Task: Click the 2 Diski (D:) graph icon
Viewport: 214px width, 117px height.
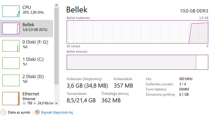Action: tap(11, 80)
